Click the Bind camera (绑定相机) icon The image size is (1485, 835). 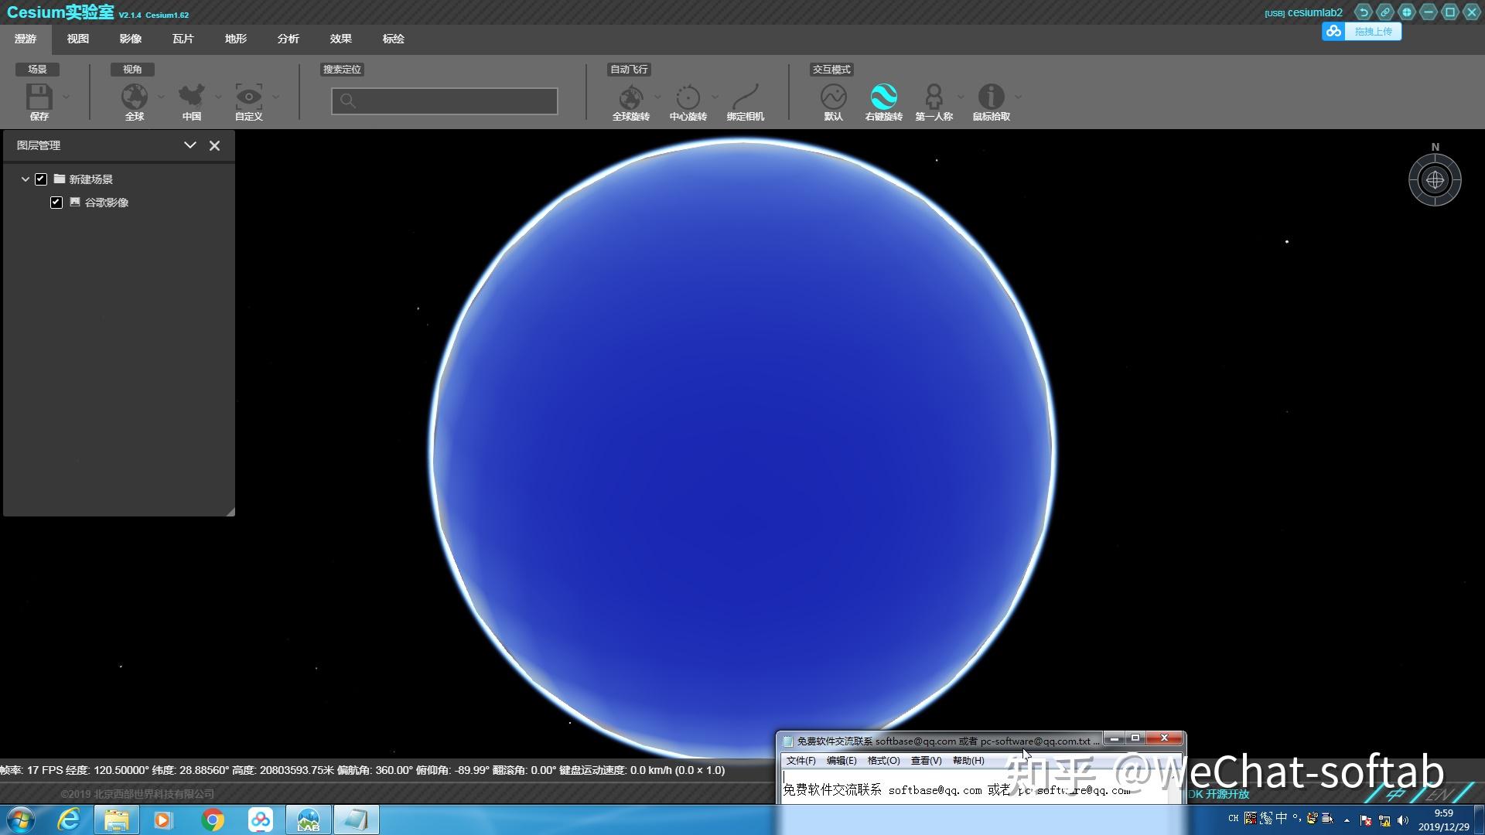[x=745, y=97]
